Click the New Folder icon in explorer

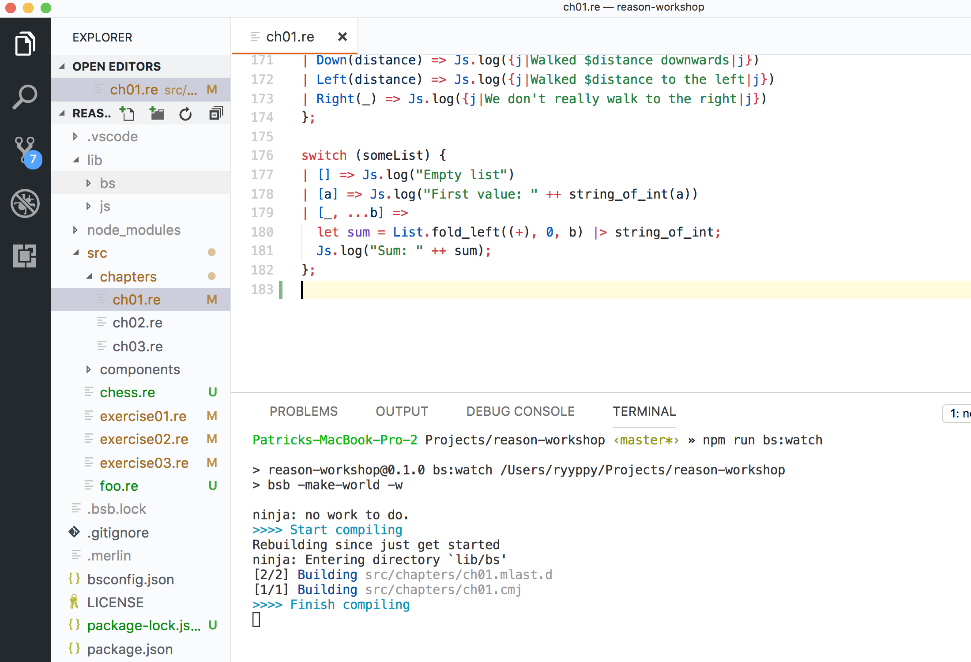157,114
